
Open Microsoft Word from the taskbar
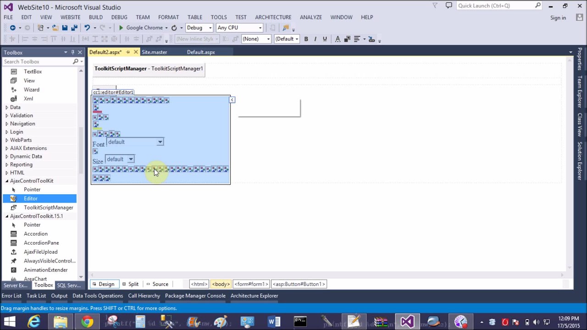274,322
